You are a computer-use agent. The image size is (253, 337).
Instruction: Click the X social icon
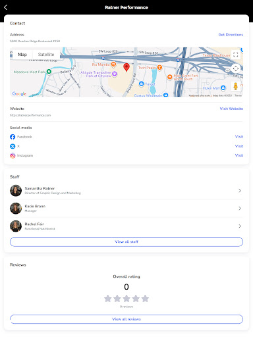click(x=13, y=146)
